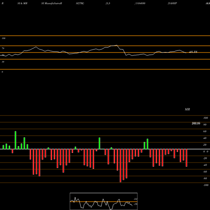Click the "70" level label on RSI panel
The height and width of the screenshot is (210, 210).
tap(3, 48)
